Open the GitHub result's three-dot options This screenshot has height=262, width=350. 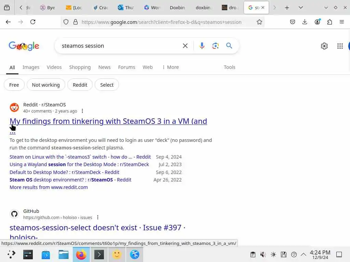pyautogui.click(x=97, y=217)
